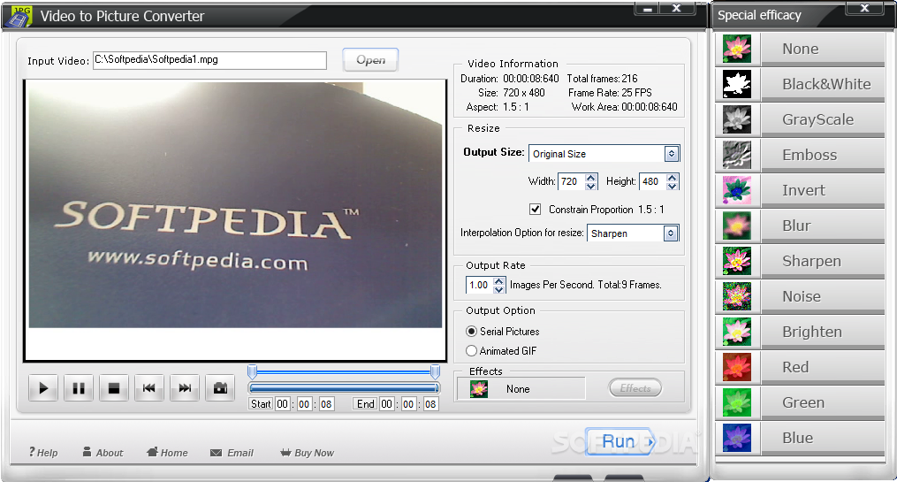Go to the Home link

pos(167,452)
